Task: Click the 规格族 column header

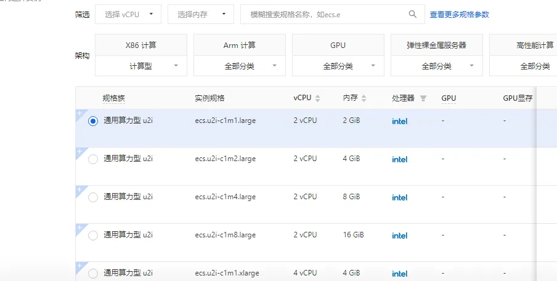Action: [x=113, y=98]
